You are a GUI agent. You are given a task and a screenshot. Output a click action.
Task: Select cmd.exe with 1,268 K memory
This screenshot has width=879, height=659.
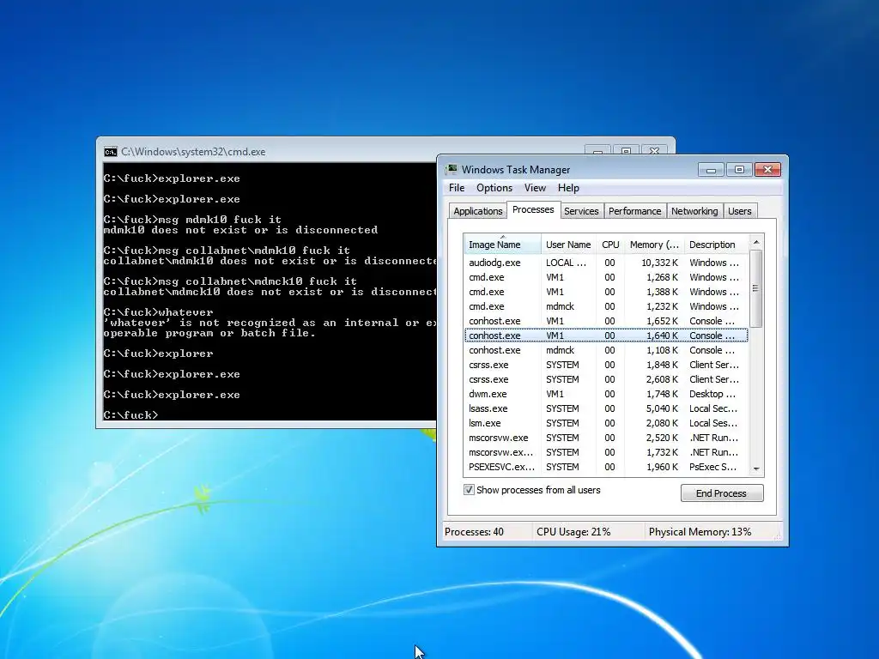(606, 277)
